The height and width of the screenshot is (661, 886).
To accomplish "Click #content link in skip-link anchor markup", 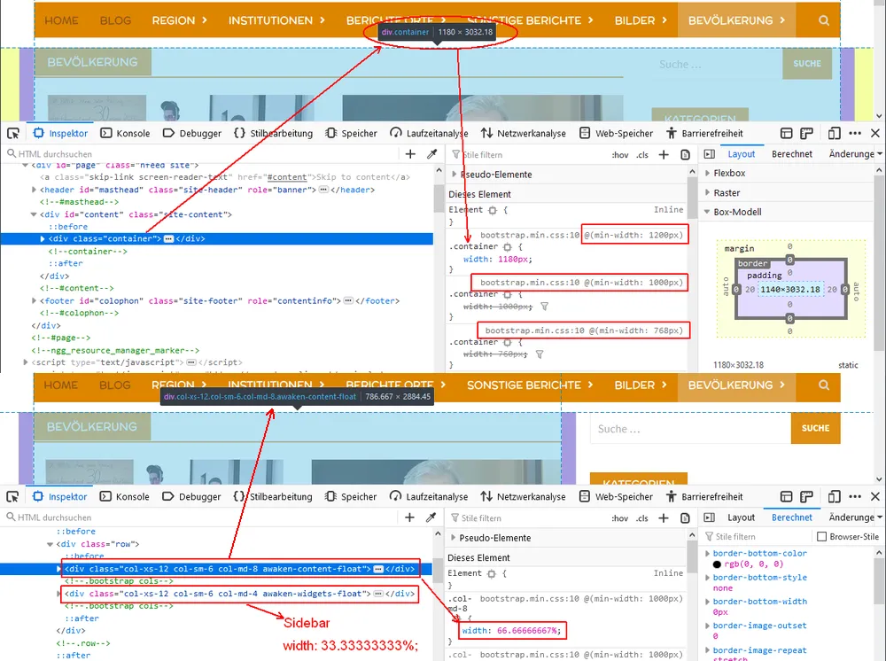I will point(286,177).
